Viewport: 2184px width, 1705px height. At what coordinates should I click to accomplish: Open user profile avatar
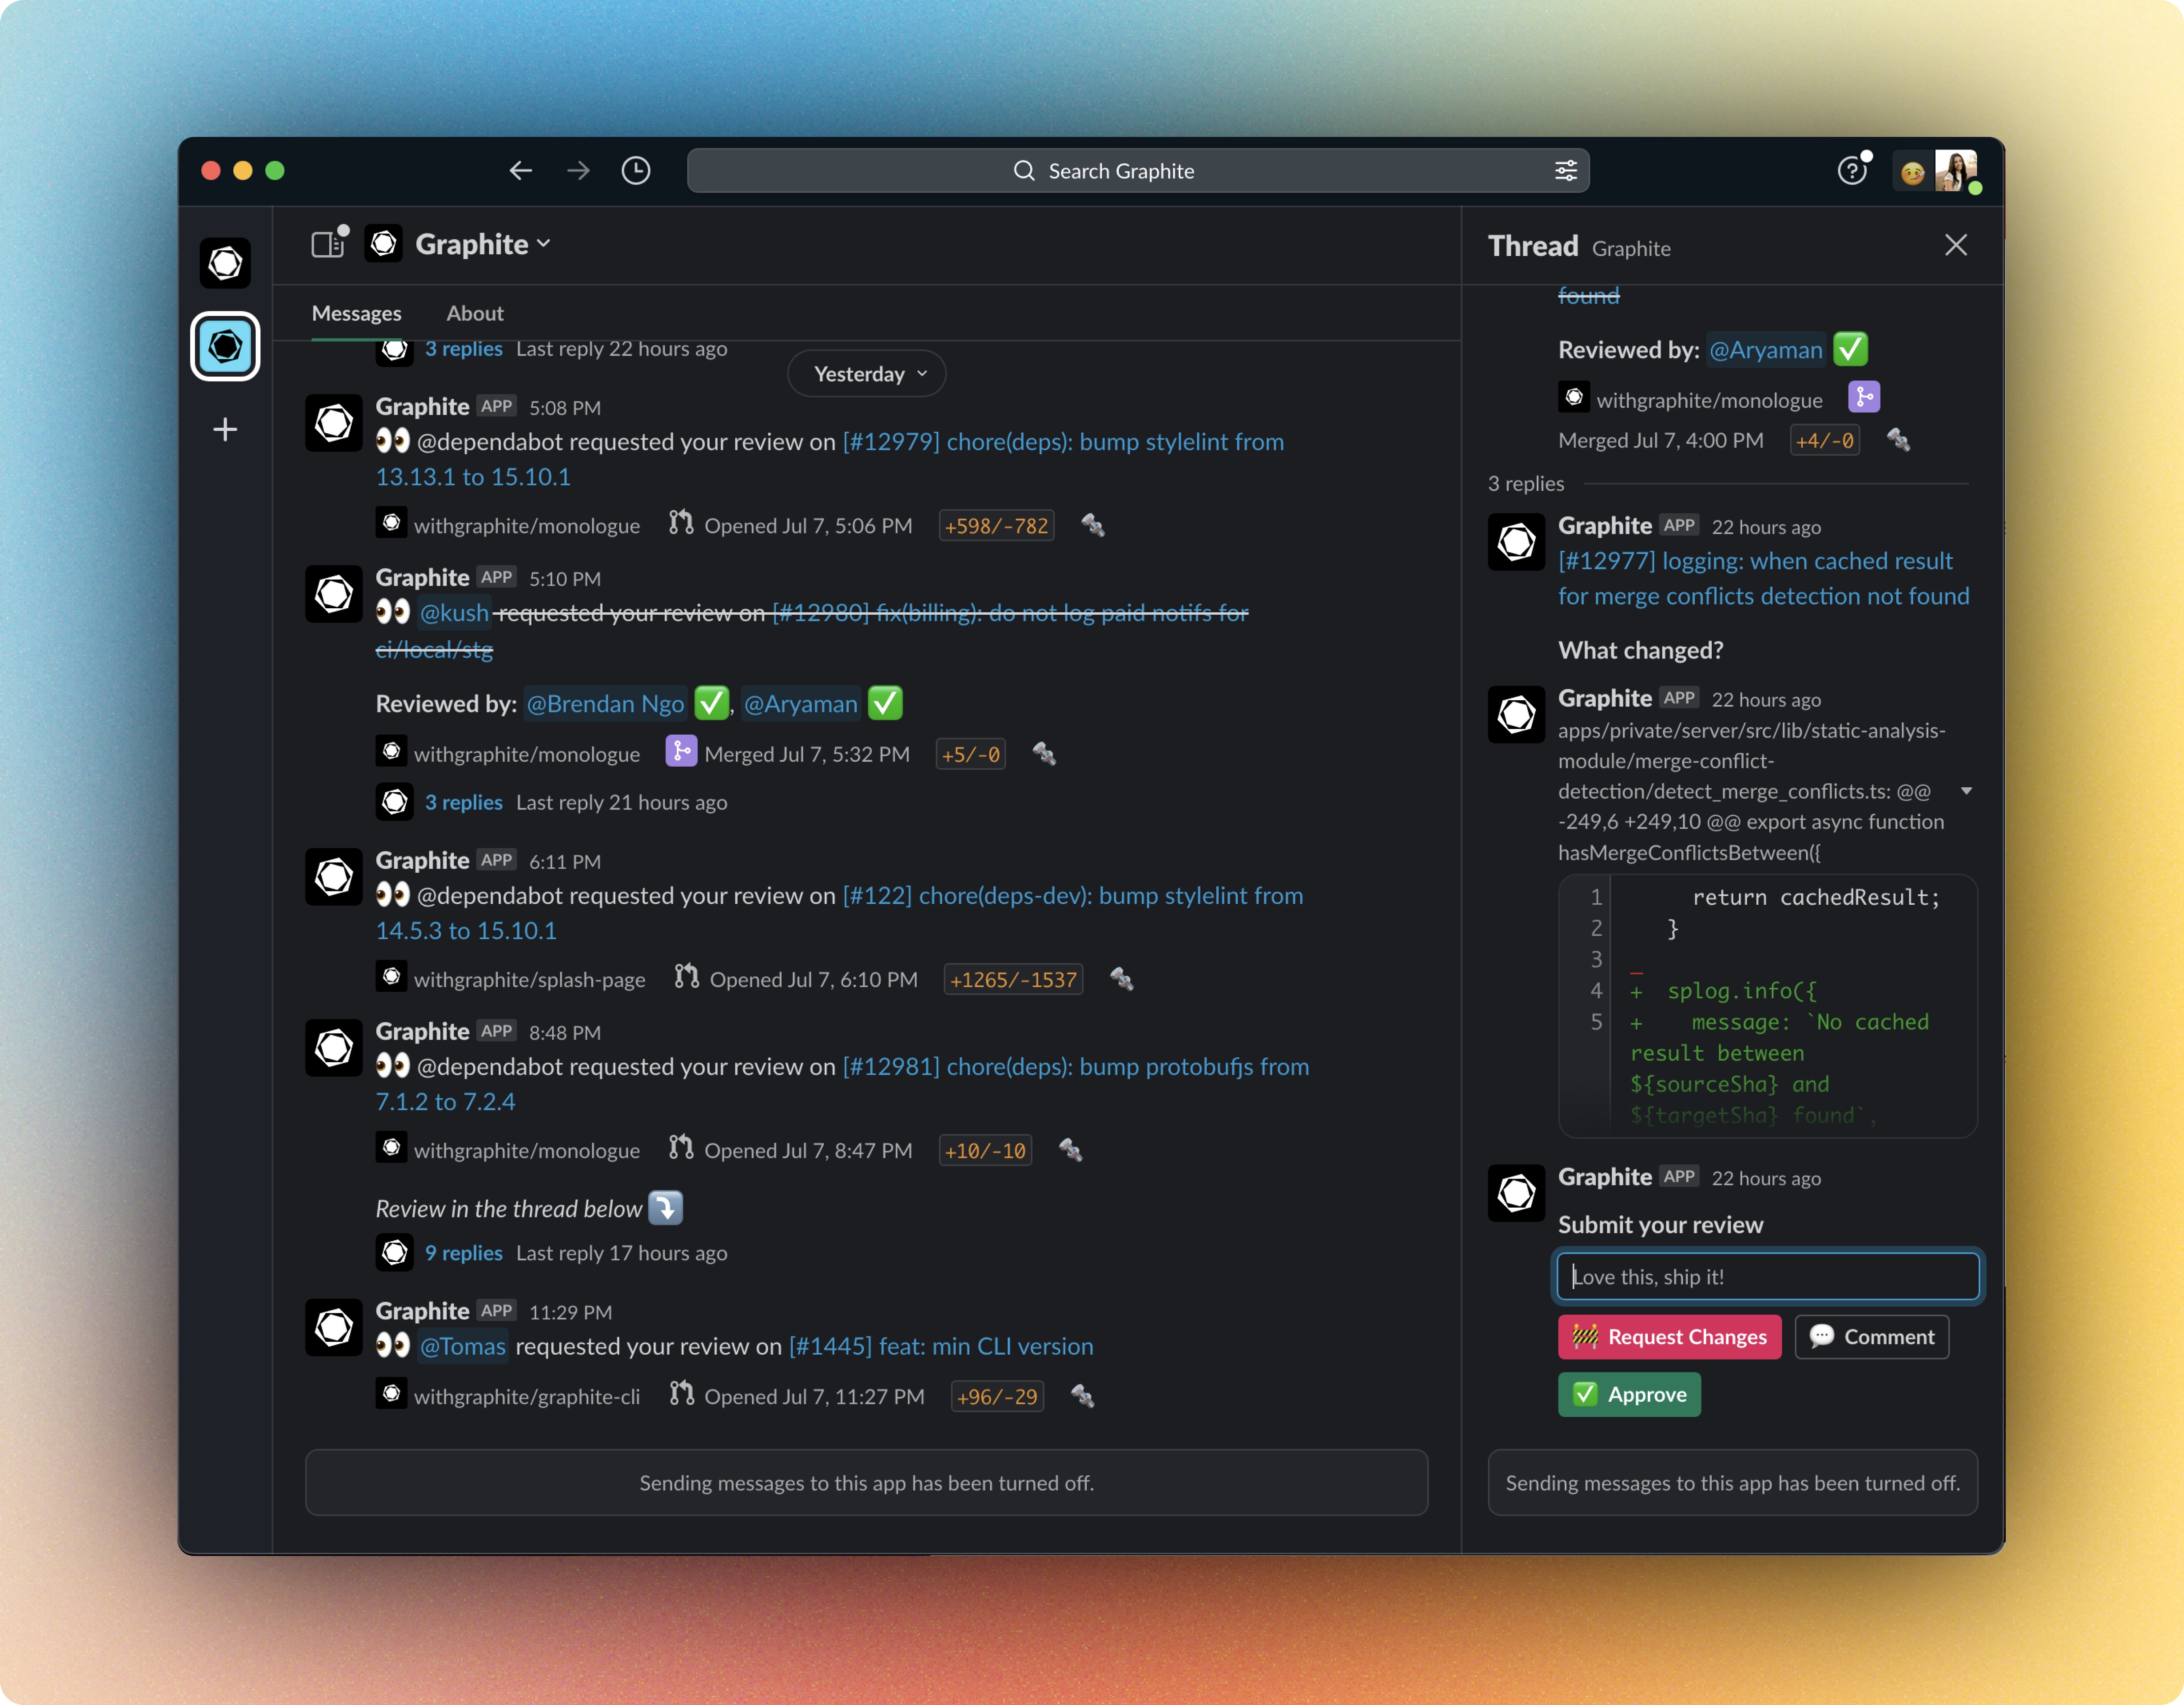pyautogui.click(x=1956, y=171)
